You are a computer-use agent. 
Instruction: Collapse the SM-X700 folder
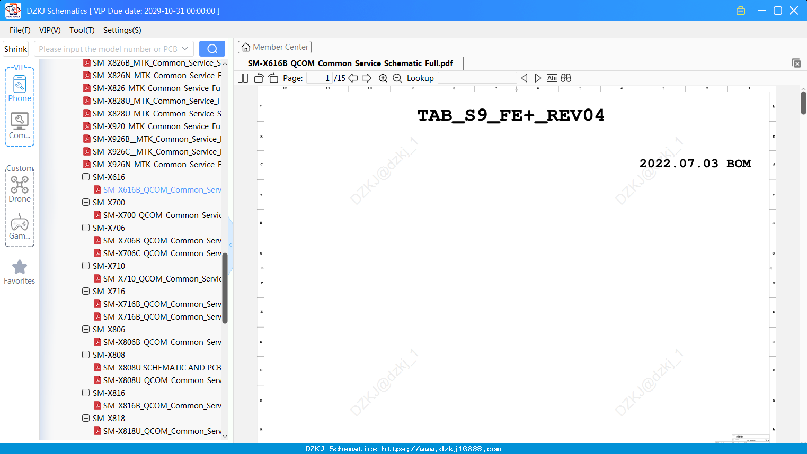(86, 203)
